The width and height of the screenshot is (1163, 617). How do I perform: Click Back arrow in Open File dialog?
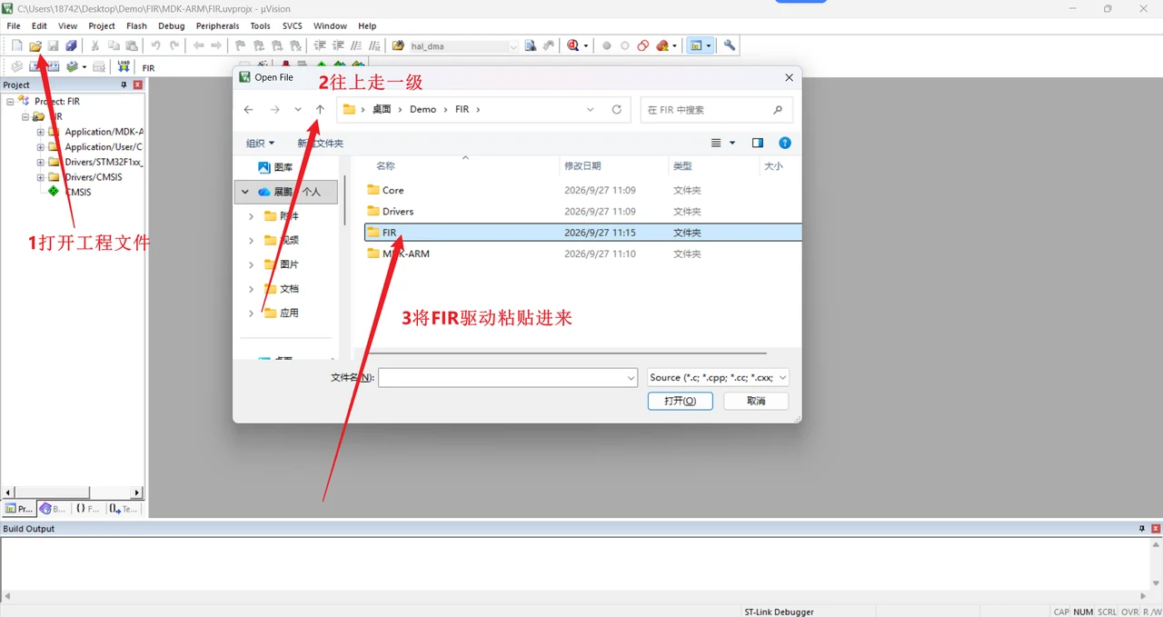249,109
